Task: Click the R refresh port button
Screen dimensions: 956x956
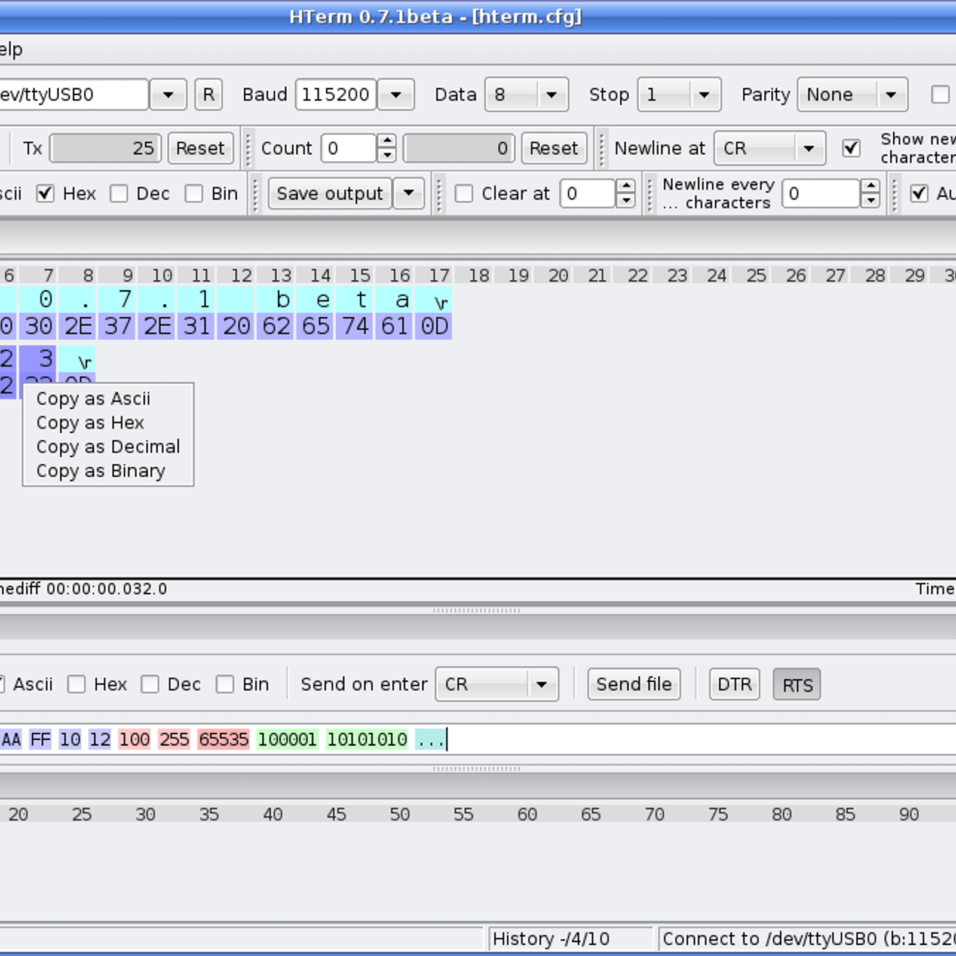Action: point(209,94)
